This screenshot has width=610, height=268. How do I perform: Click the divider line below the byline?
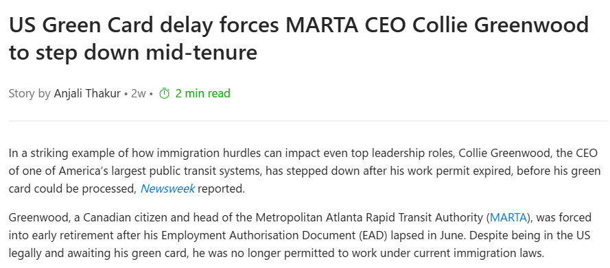[x=309, y=121]
